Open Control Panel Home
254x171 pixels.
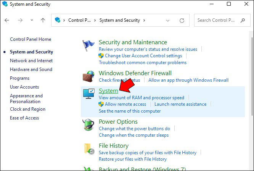(31, 39)
